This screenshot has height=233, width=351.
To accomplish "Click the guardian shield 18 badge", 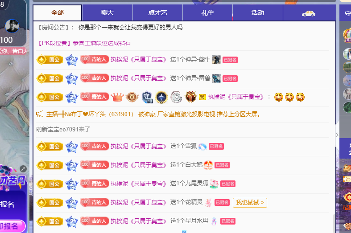I will click(147, 97).
